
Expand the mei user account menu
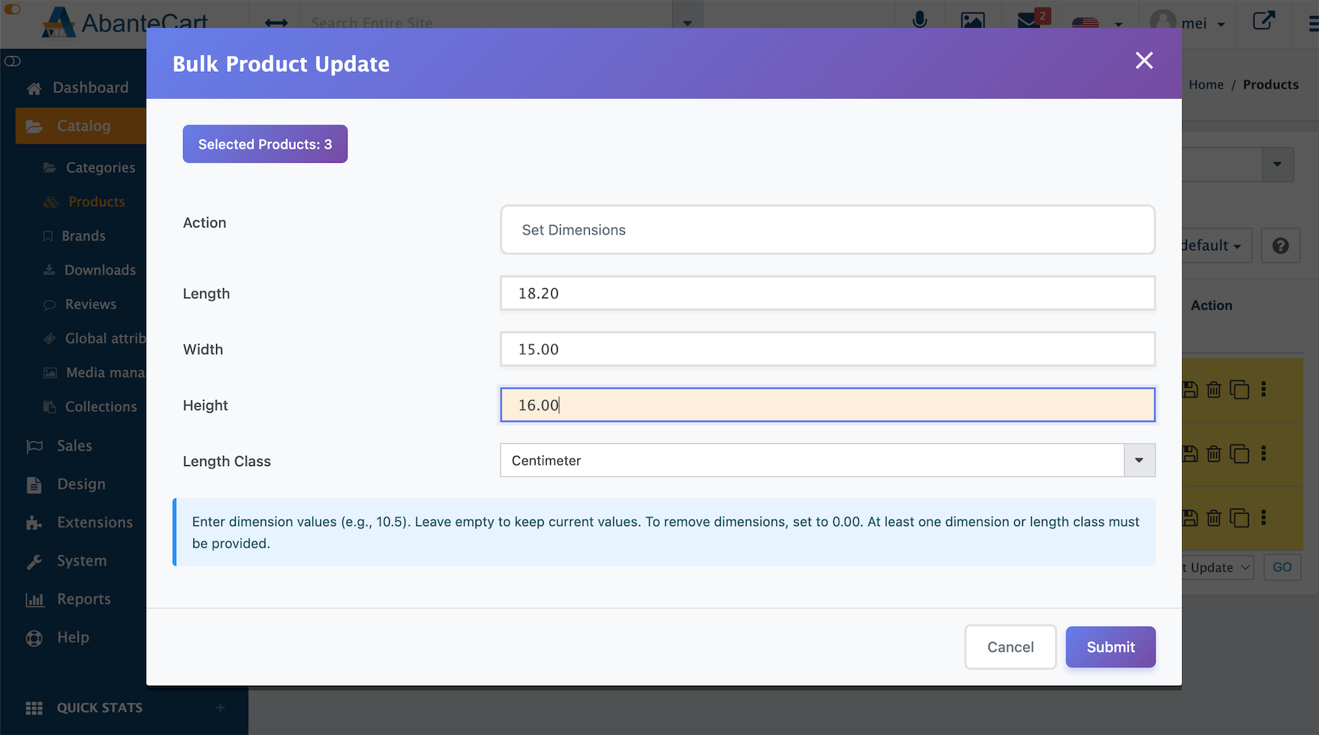point(1188,23)
